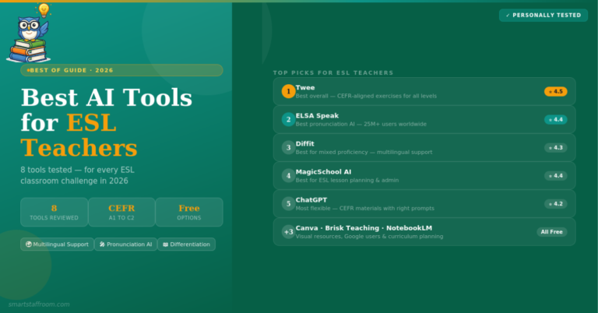Click 'Best for mixed proficiency' description
The image size is (598, 313).
(x=364, y=152)
